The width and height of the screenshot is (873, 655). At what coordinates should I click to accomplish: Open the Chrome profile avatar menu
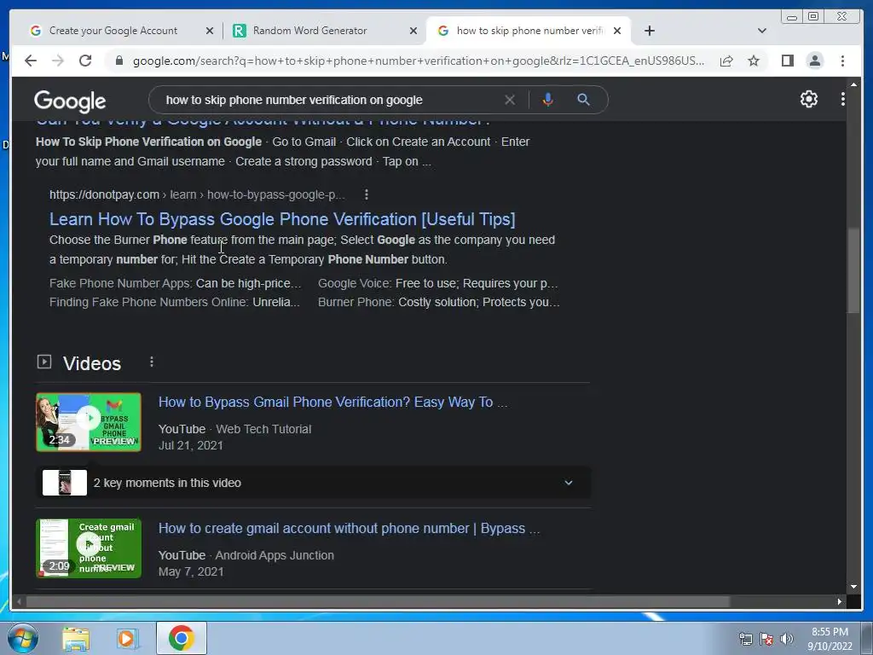pyautogui.click(x=814, y=61)
